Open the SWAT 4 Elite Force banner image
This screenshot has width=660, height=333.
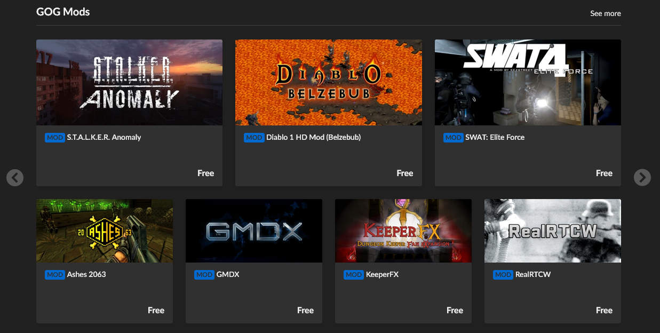[x=528, y=82]
